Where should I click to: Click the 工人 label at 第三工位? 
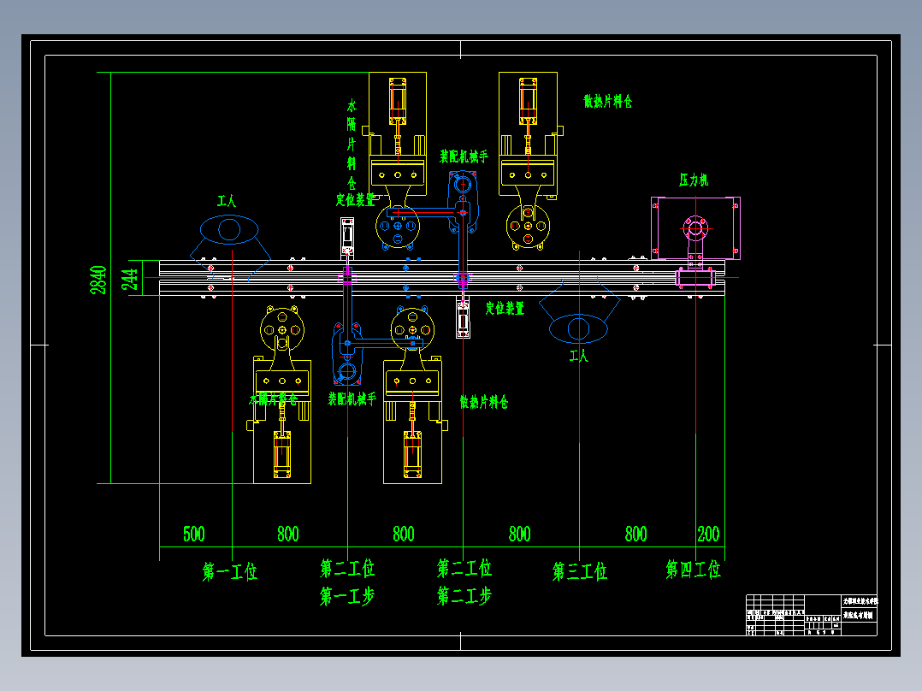pos(578,356)
